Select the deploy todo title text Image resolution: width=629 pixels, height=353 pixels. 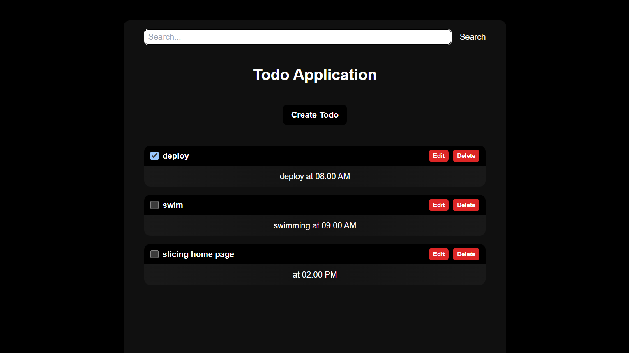coord(175,156)
